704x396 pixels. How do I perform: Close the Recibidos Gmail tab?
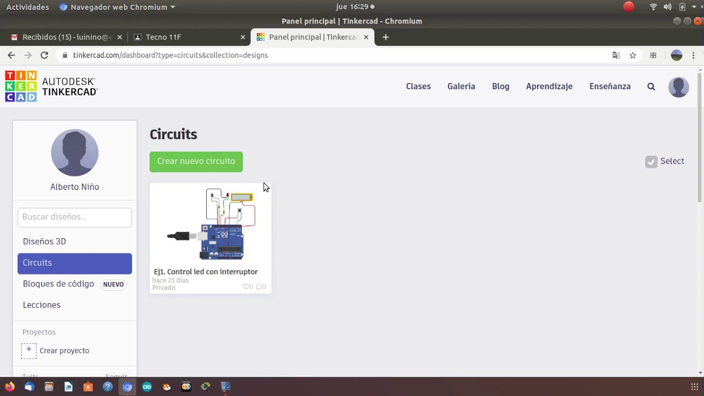(x=119, y=37)
